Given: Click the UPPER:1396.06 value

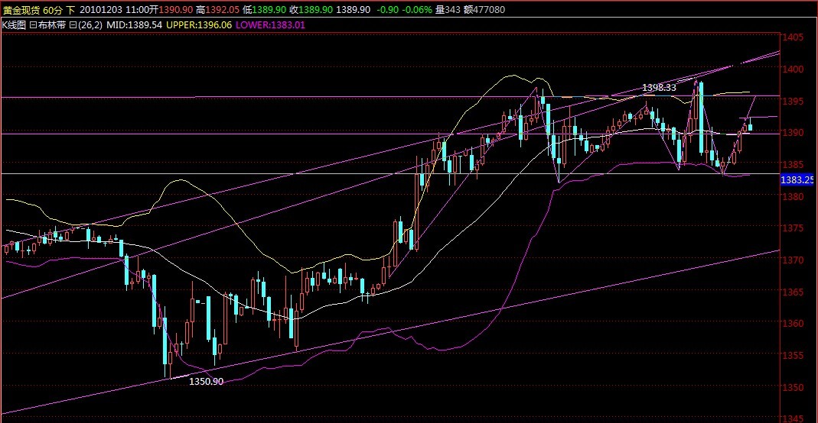Looking at the screenshot, I should pos(199,25).
